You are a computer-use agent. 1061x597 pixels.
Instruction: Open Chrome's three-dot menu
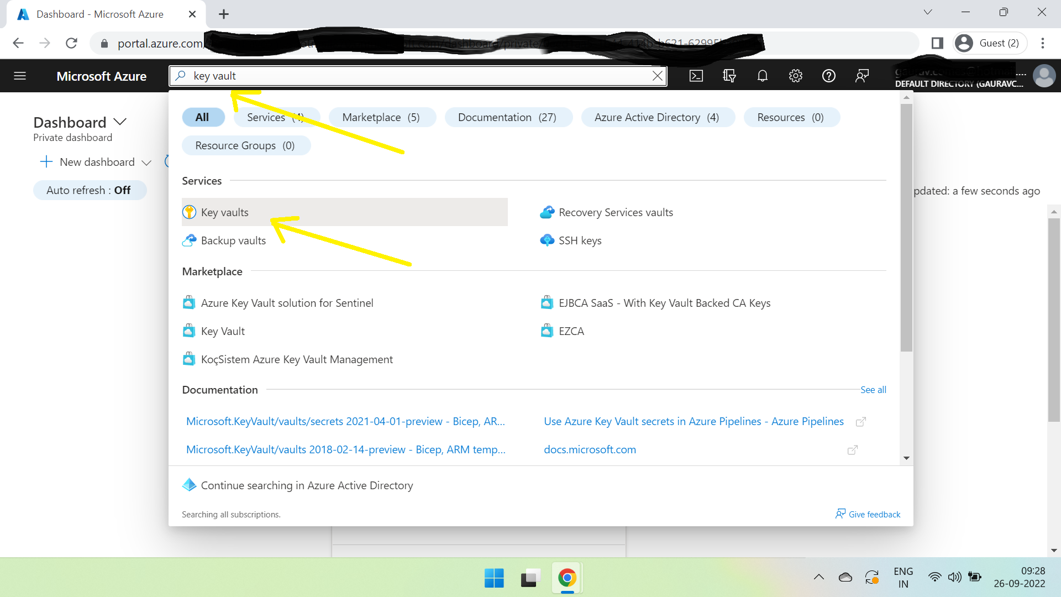[1043, 43]
